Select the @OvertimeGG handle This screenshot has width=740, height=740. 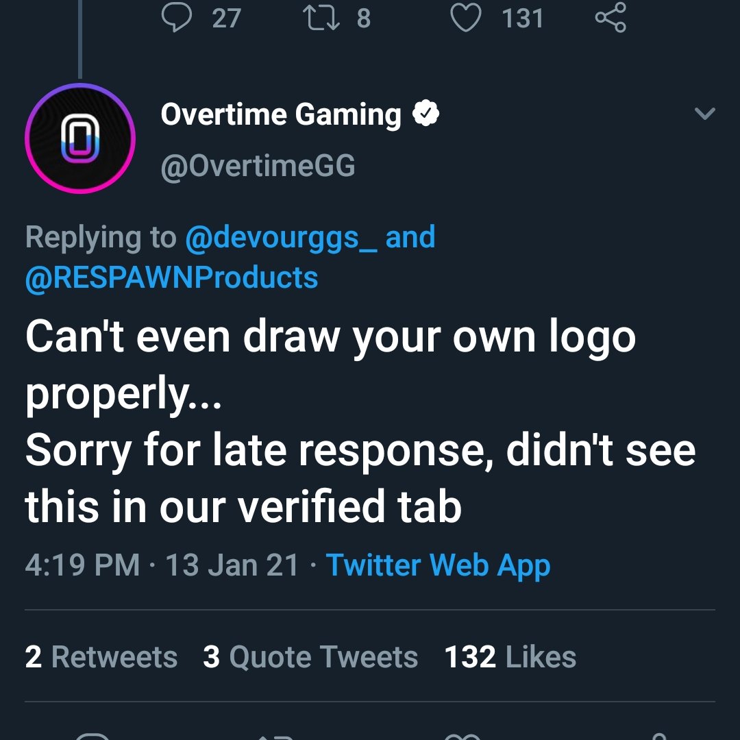tap(258, 166)
